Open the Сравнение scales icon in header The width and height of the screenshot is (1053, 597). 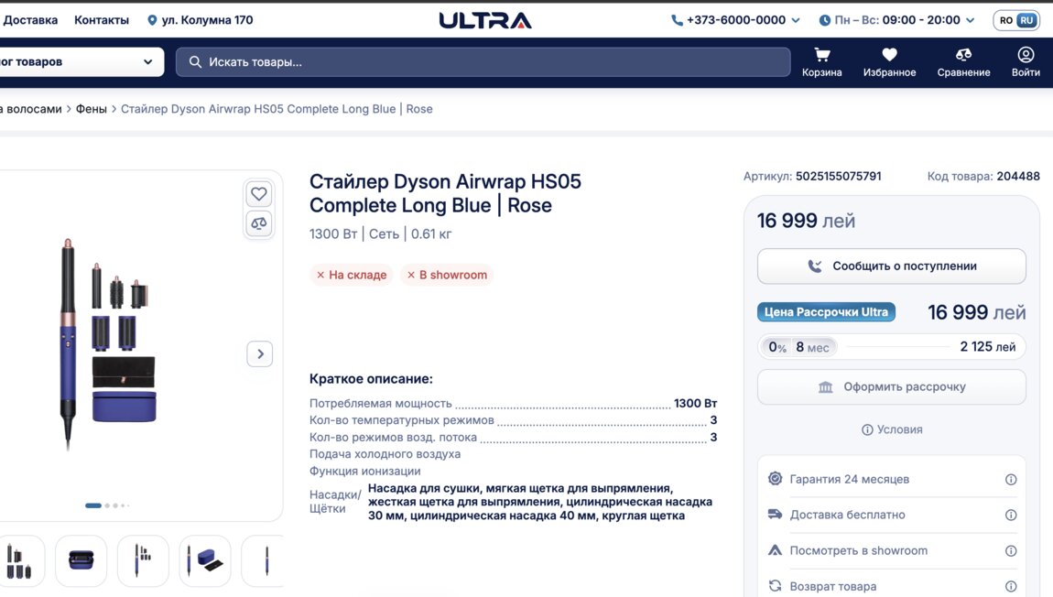click(963, 56)
